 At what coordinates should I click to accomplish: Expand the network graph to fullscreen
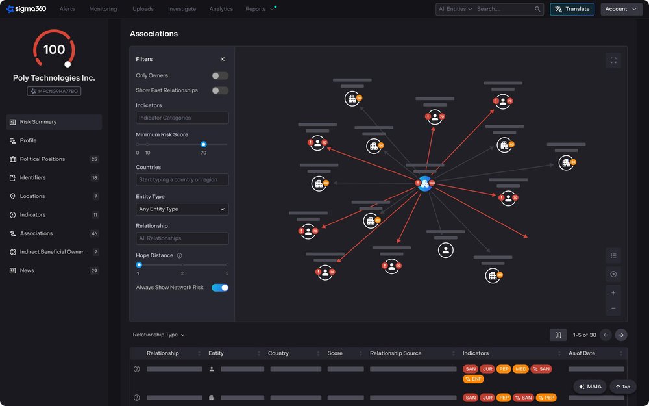(613, 60)
